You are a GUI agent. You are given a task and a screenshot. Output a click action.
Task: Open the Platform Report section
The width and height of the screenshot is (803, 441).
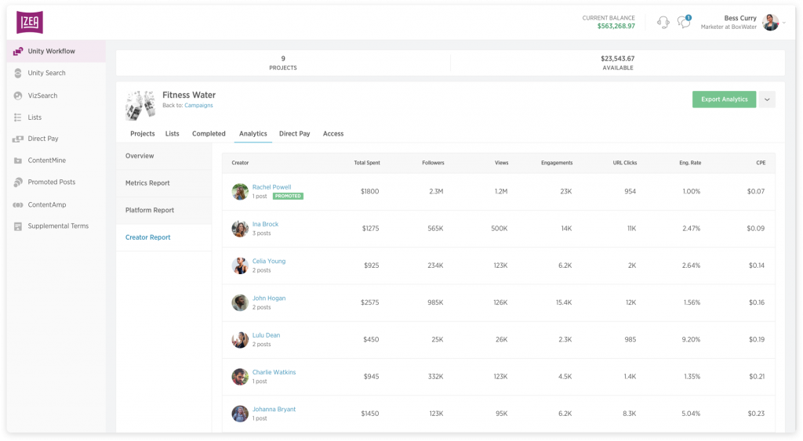pyautogui.click(x=150, y=210)
